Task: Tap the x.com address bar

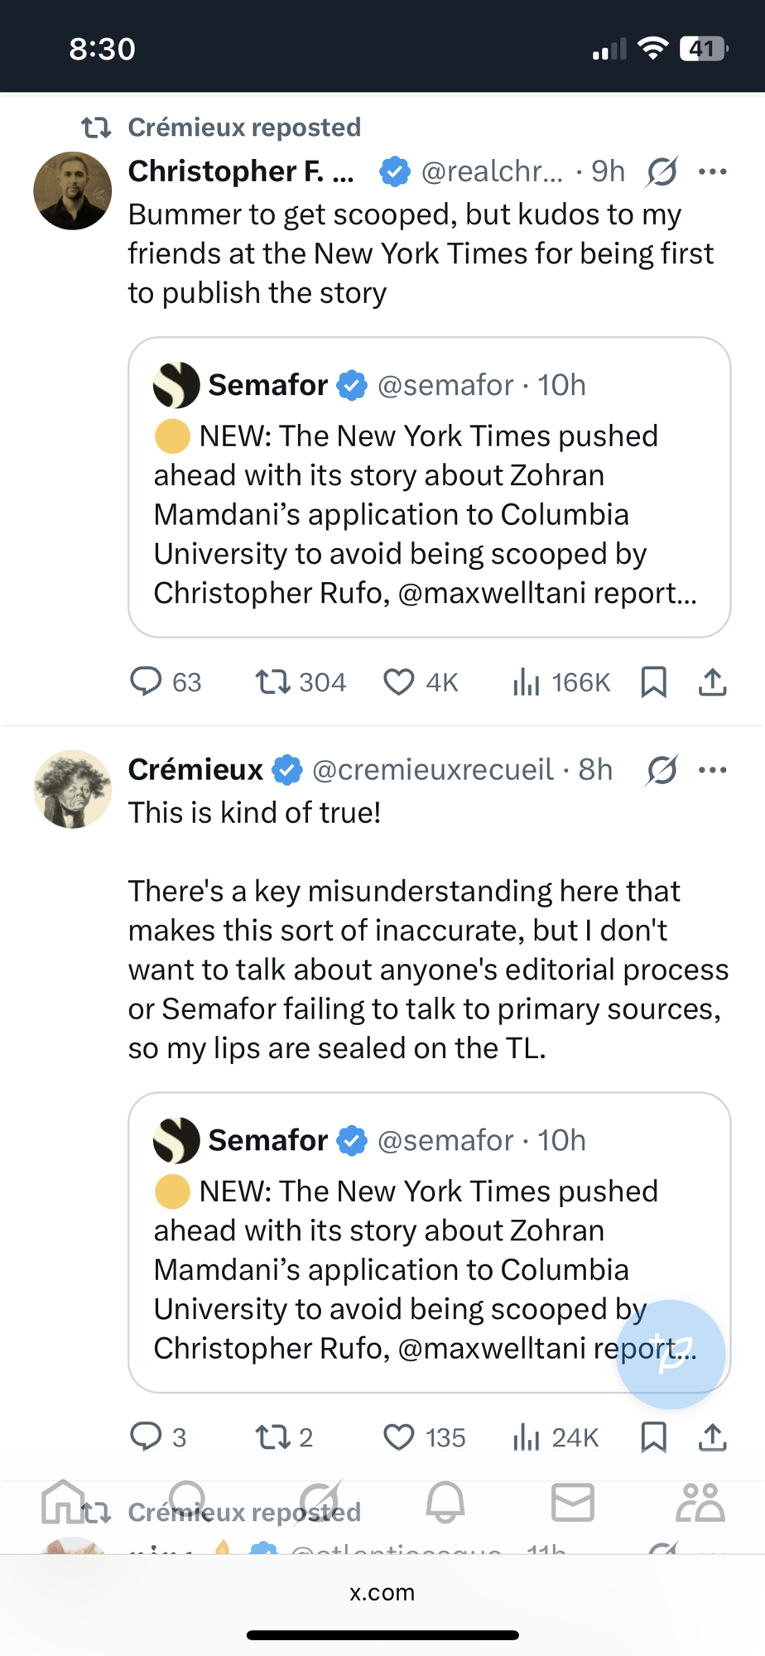Action: point(382,1592)
